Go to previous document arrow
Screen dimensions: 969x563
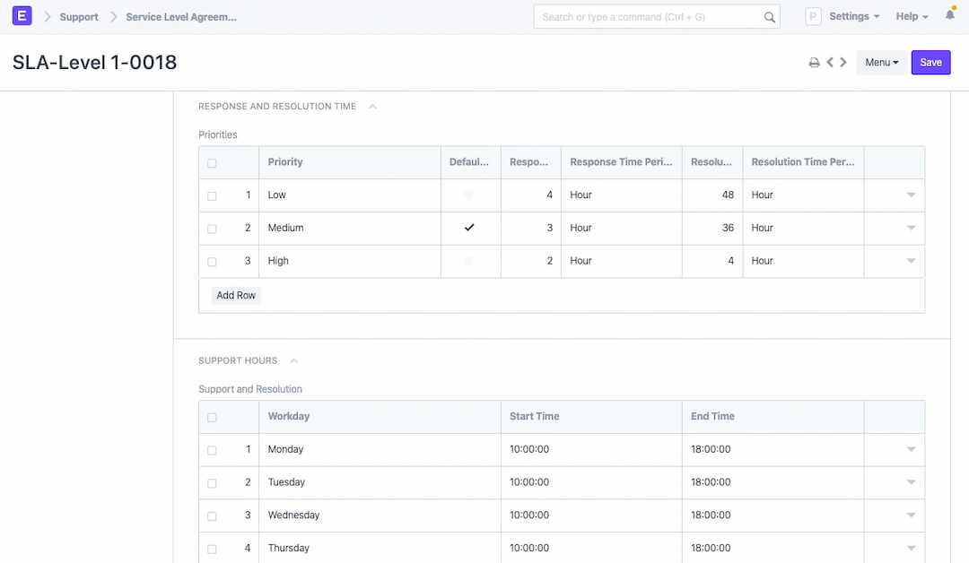point(830,63)
